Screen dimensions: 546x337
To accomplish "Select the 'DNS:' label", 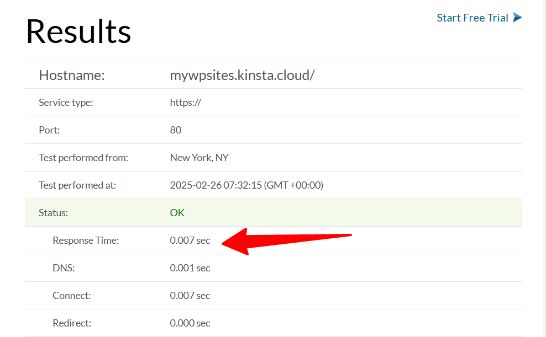I will pos(64,268).
